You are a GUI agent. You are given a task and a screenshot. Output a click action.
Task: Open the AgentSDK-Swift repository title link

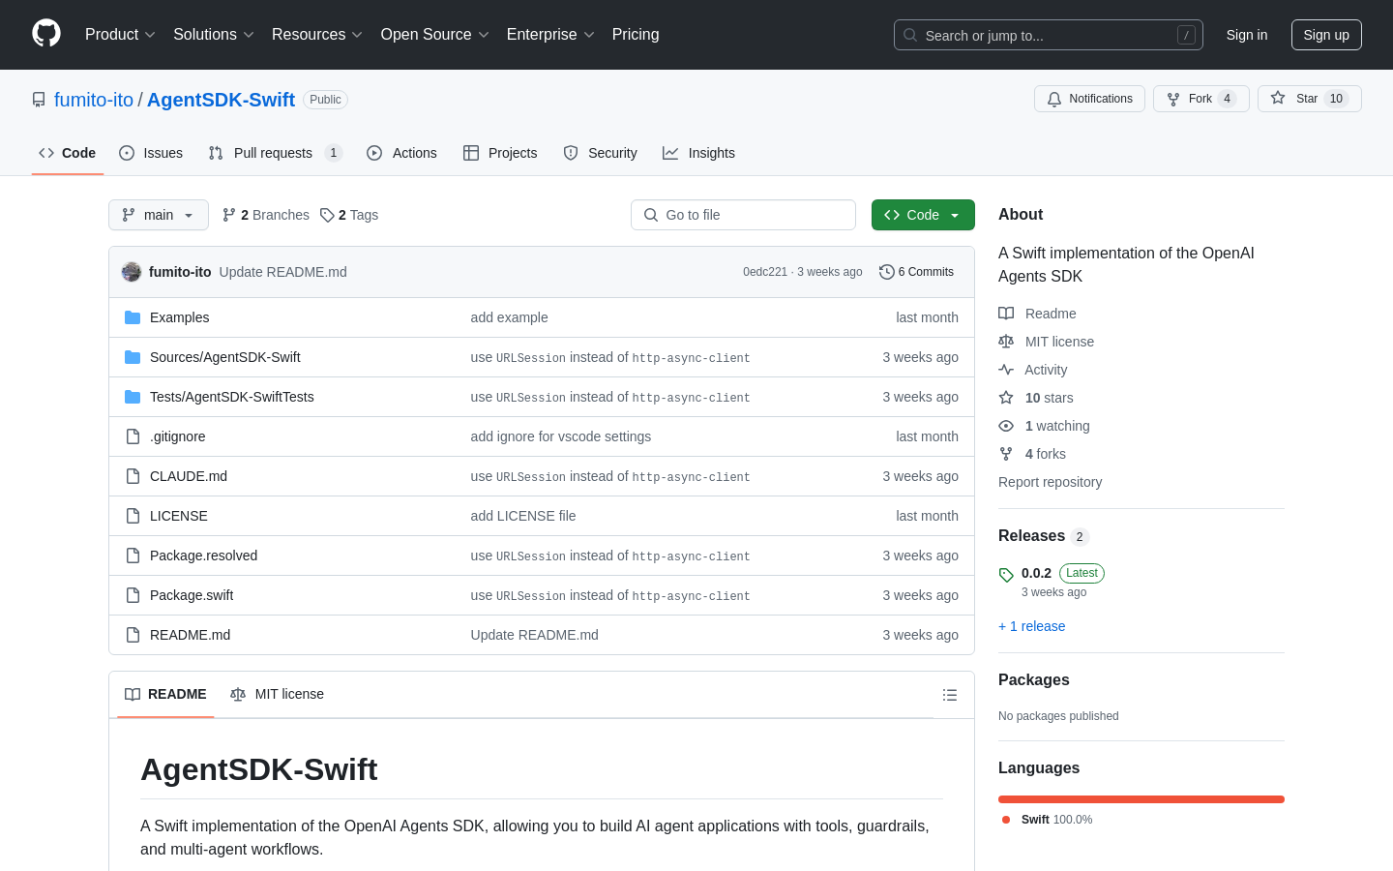(221, 100)
